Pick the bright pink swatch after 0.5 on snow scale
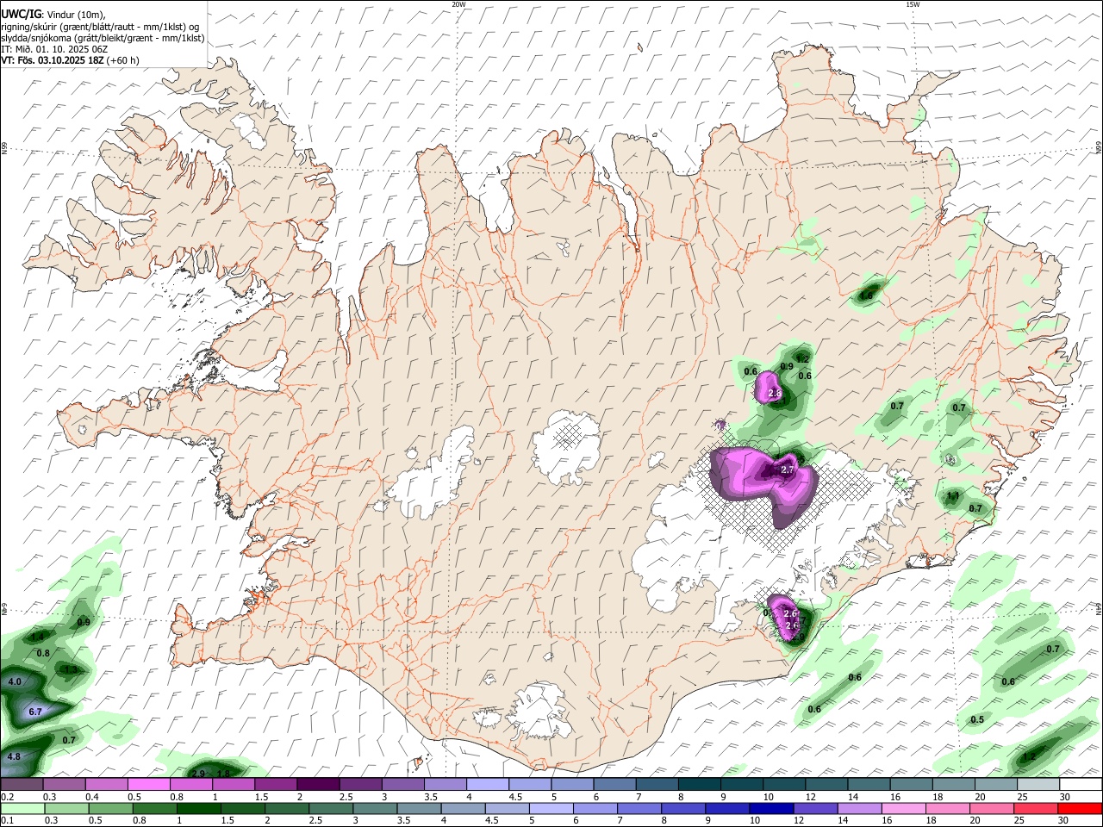 coord(148,785)
